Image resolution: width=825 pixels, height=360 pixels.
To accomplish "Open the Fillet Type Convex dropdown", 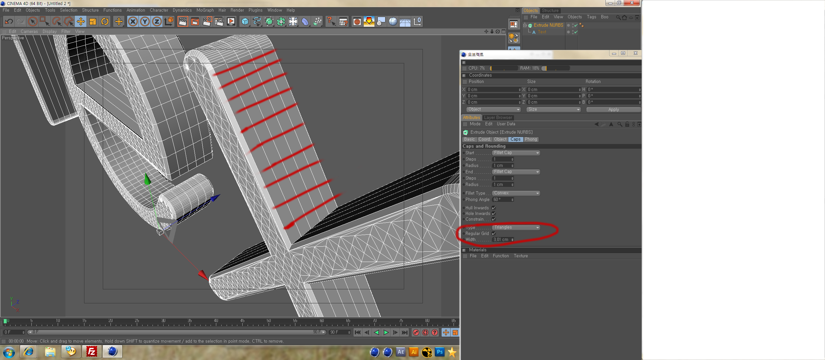I will (x=516, y=193).
